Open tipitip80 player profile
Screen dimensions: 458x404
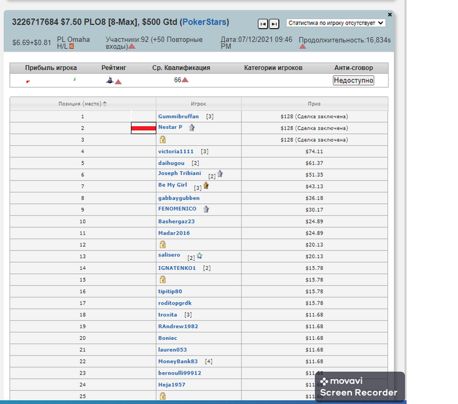(170, 292)
